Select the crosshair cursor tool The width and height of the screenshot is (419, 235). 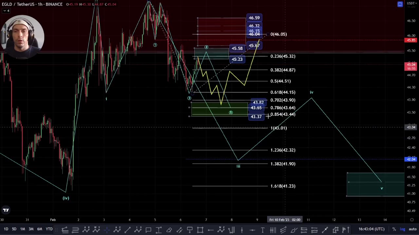tap(107, 230)
